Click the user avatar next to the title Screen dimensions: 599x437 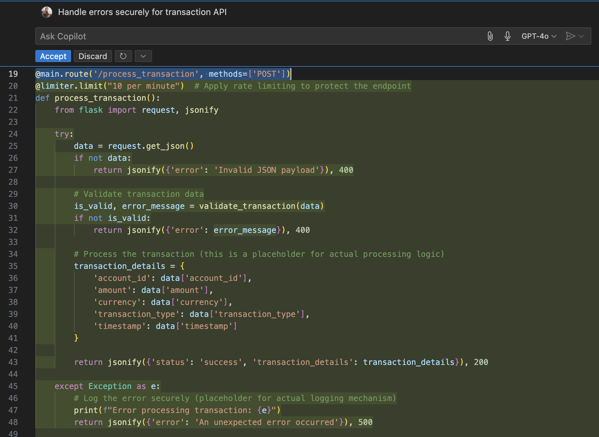47,12
